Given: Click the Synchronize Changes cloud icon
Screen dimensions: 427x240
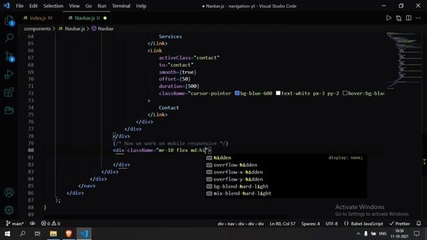Looking at the screenshot, I should coord(33,224).
